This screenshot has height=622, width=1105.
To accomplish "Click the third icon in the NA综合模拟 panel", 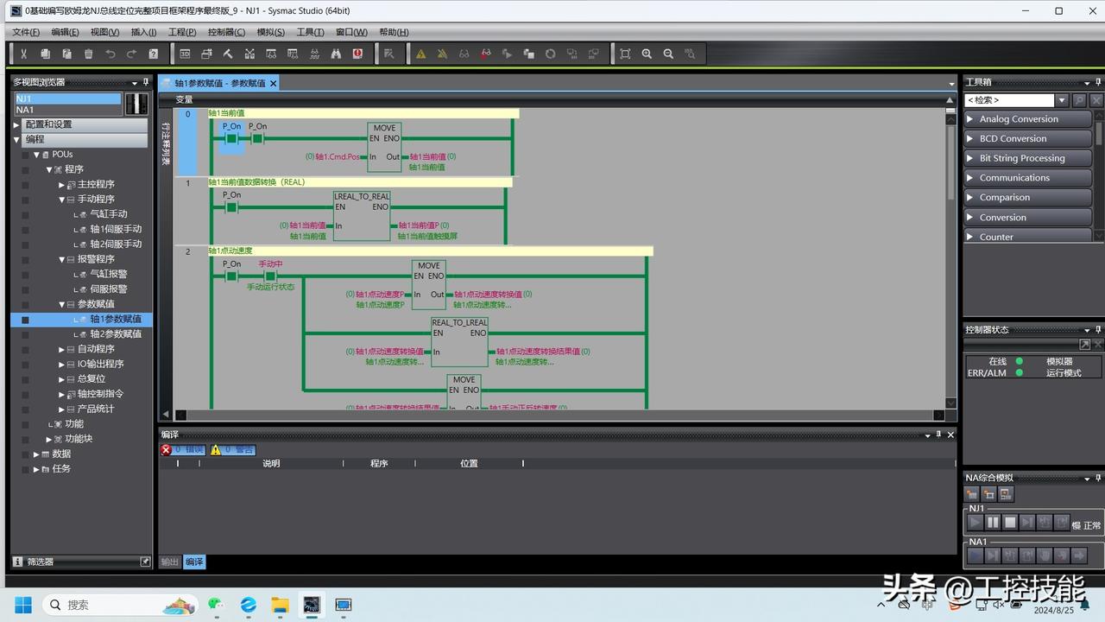I will point(1006,494).
